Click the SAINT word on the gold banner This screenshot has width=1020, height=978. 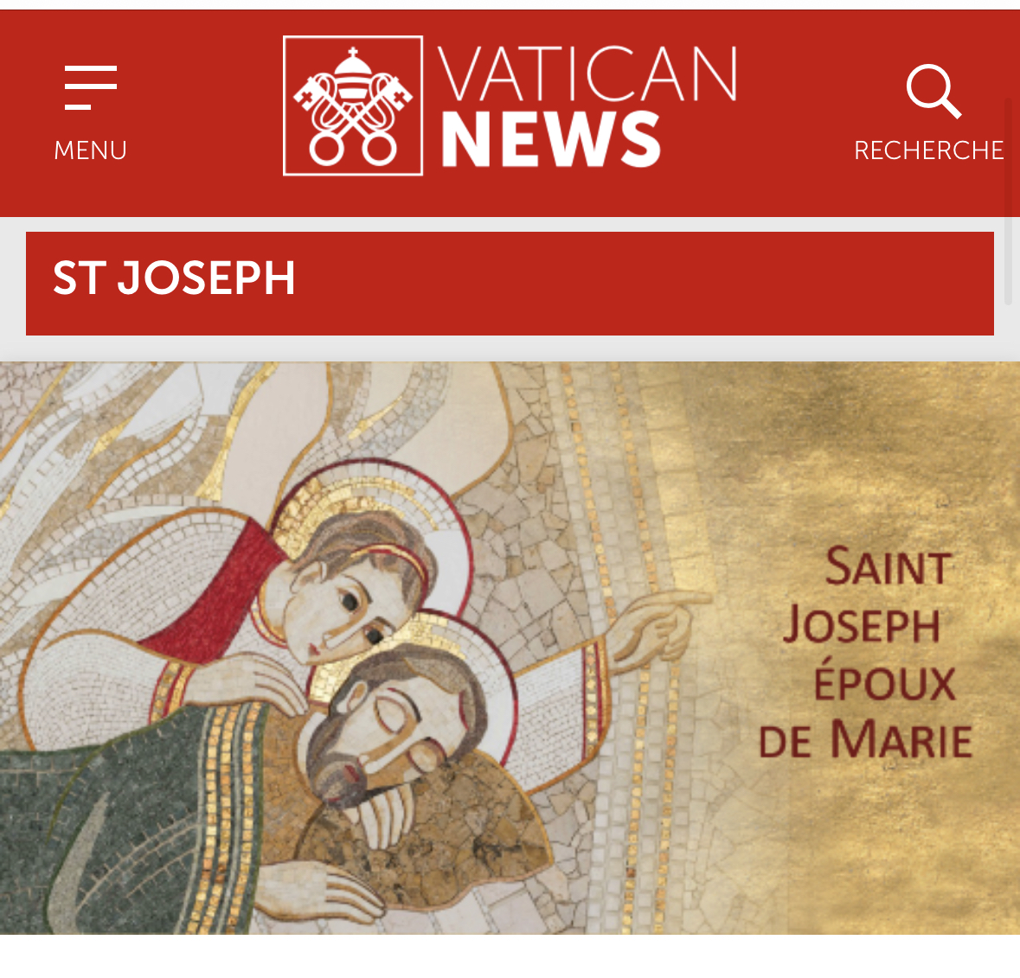[888, 567]
